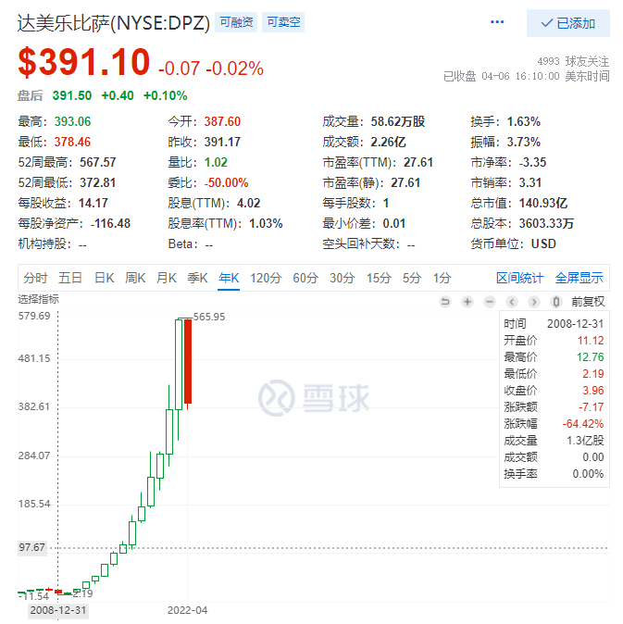This screenshot has height=624, width=623.
Task: Click the 可卖空 tag
Action: coord(283,22)
